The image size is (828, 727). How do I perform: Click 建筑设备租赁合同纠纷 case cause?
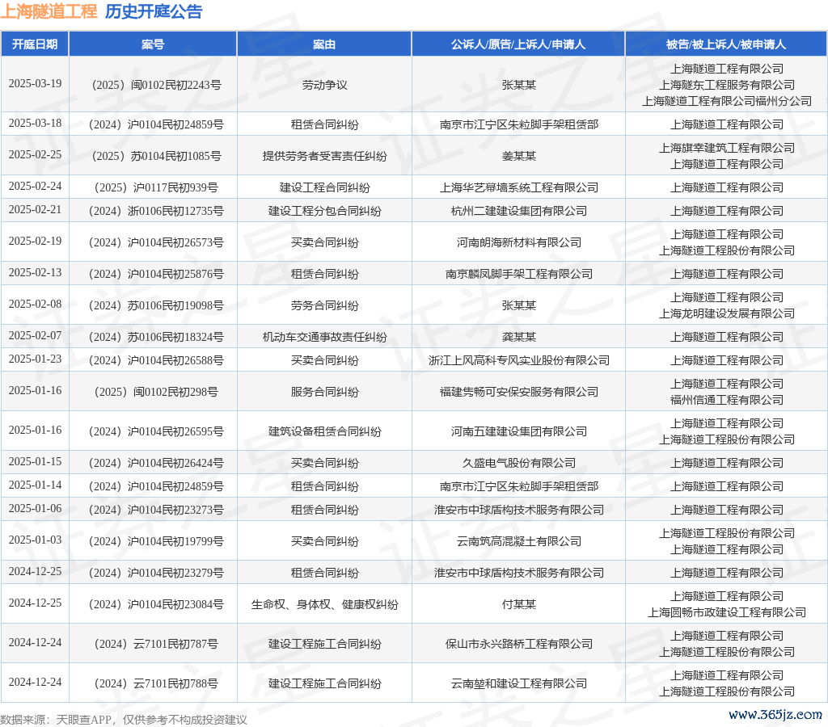tap(324, 432)
